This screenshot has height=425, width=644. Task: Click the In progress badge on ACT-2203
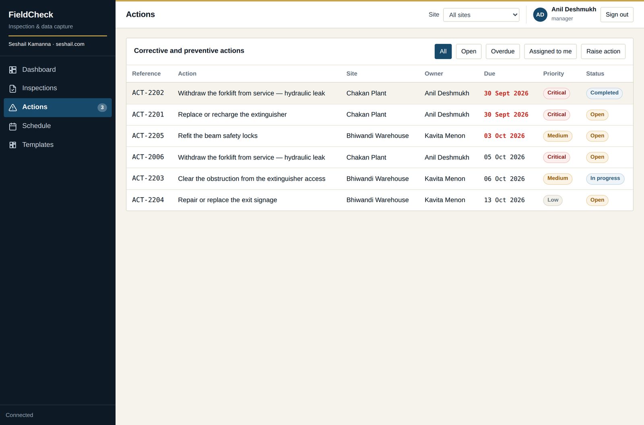tap(605, 179)
